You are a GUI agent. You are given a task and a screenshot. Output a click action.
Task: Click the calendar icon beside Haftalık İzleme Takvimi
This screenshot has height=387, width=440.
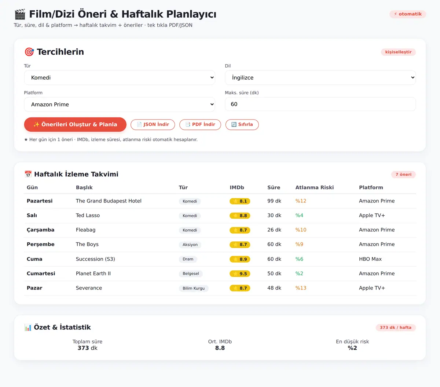pos(28,174)
